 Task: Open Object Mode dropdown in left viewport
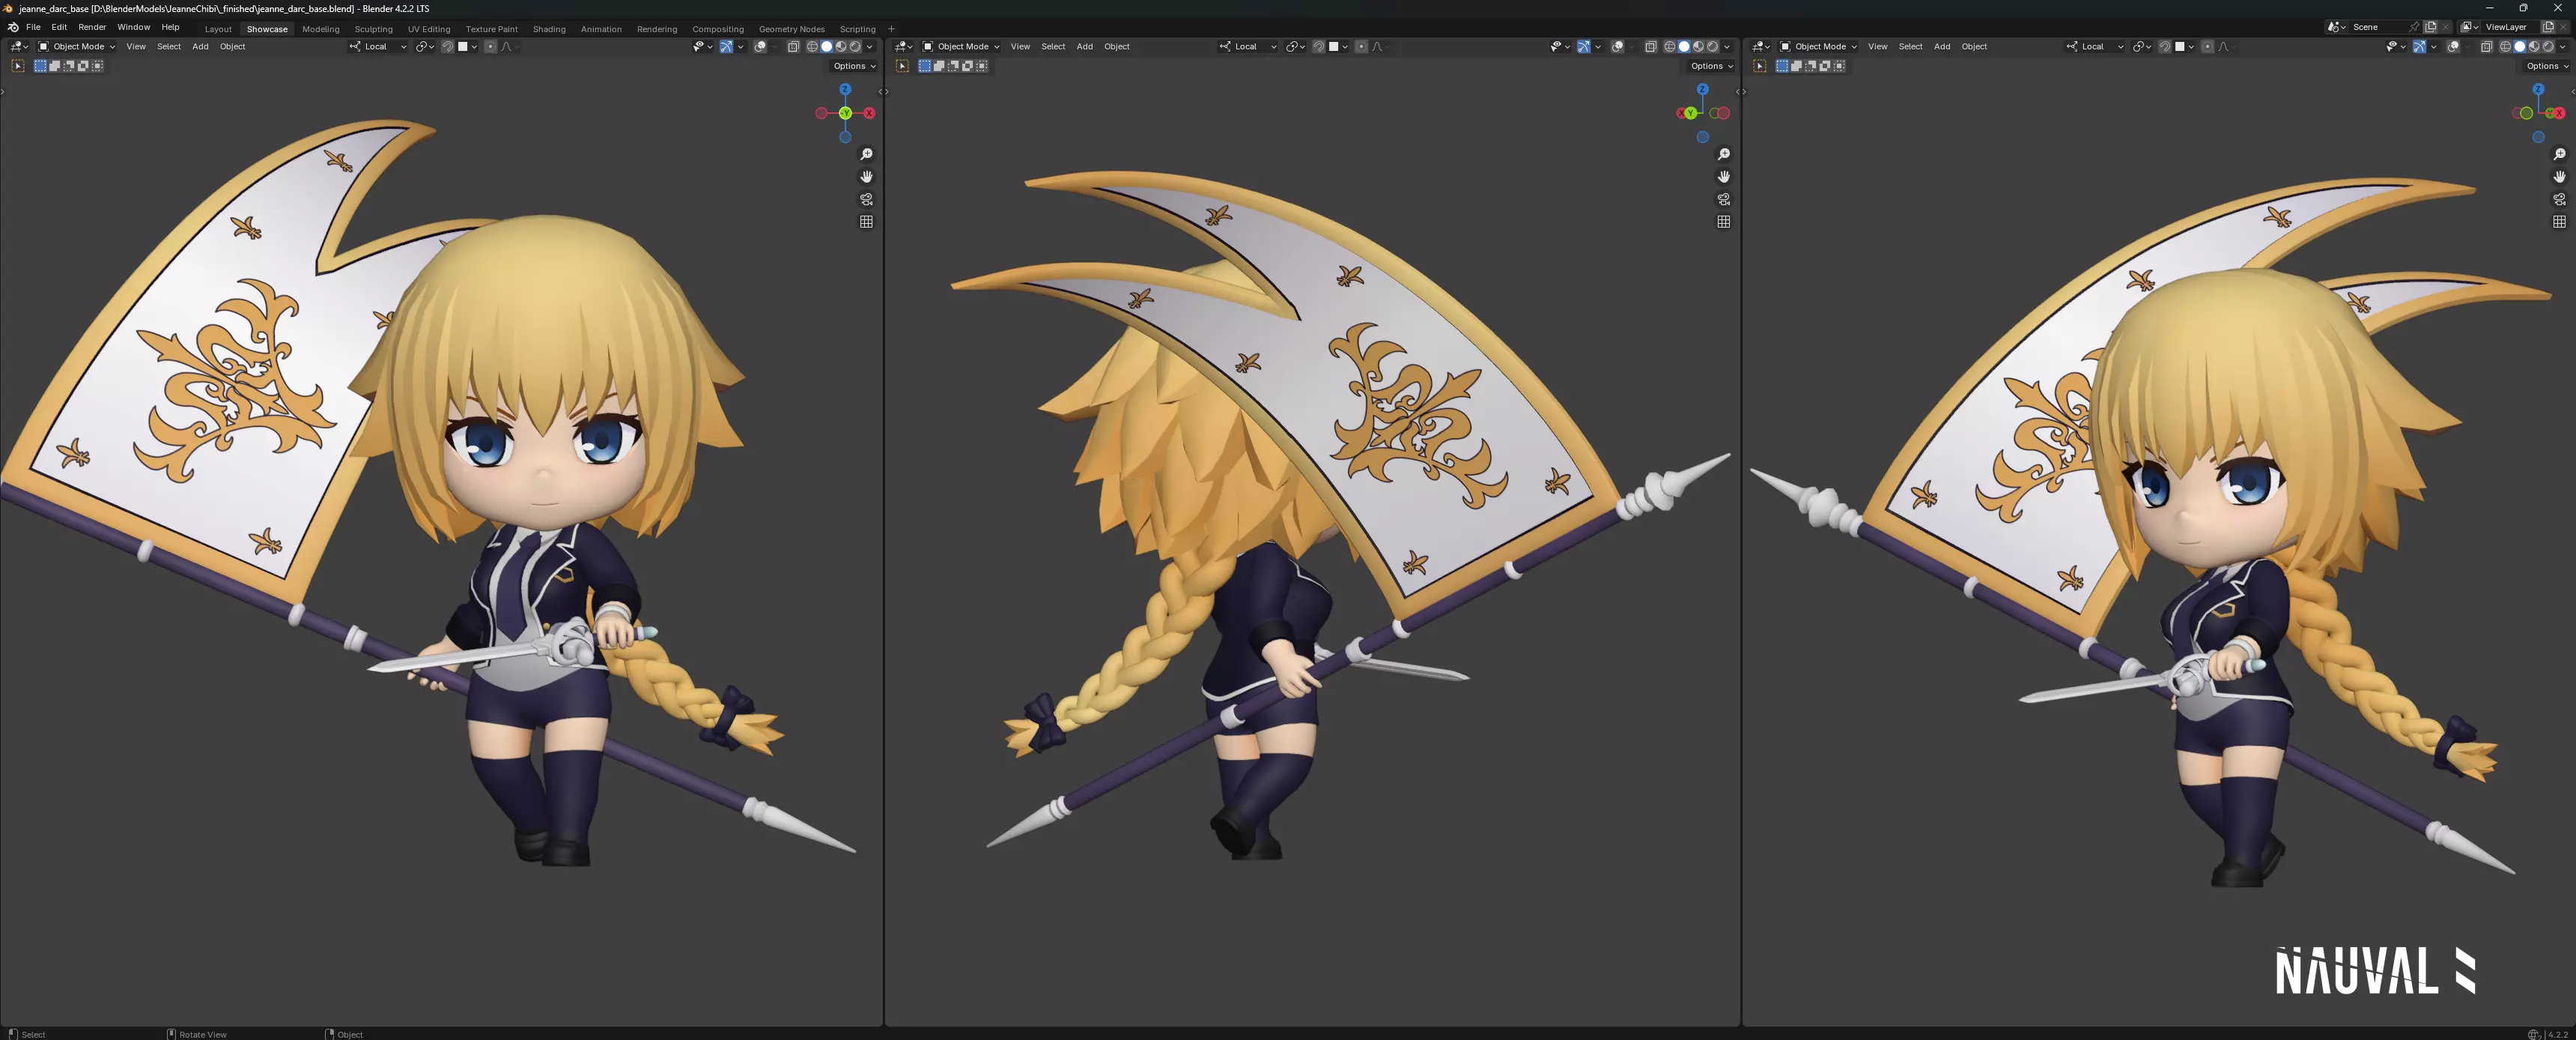(77, 46)
